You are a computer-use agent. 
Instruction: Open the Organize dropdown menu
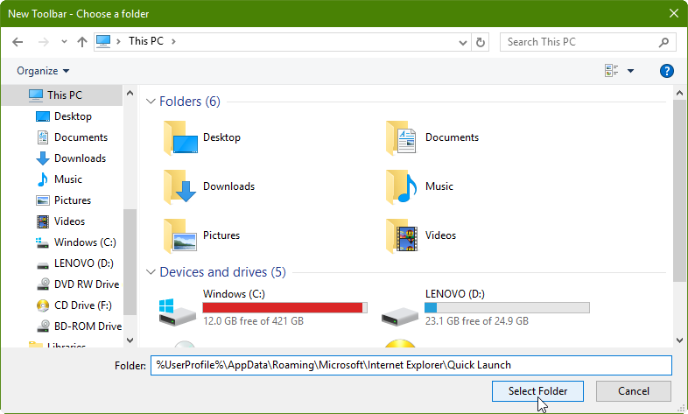pyautogui.click(x=42, y=71)
